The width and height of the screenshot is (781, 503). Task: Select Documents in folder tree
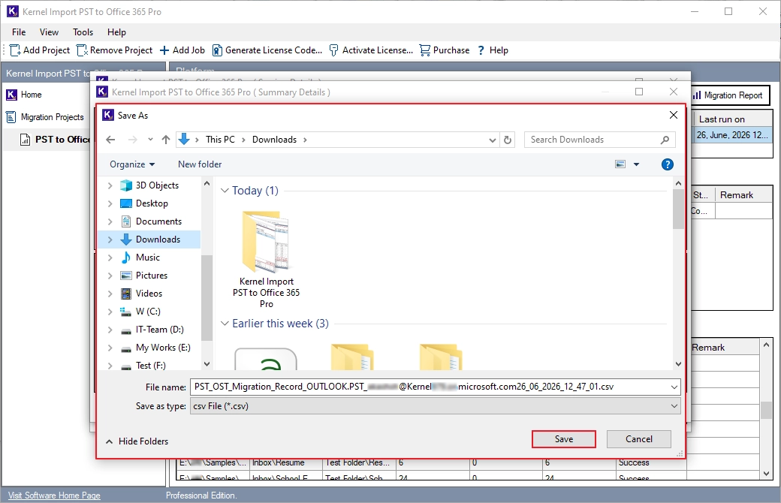tap(158, 221)
